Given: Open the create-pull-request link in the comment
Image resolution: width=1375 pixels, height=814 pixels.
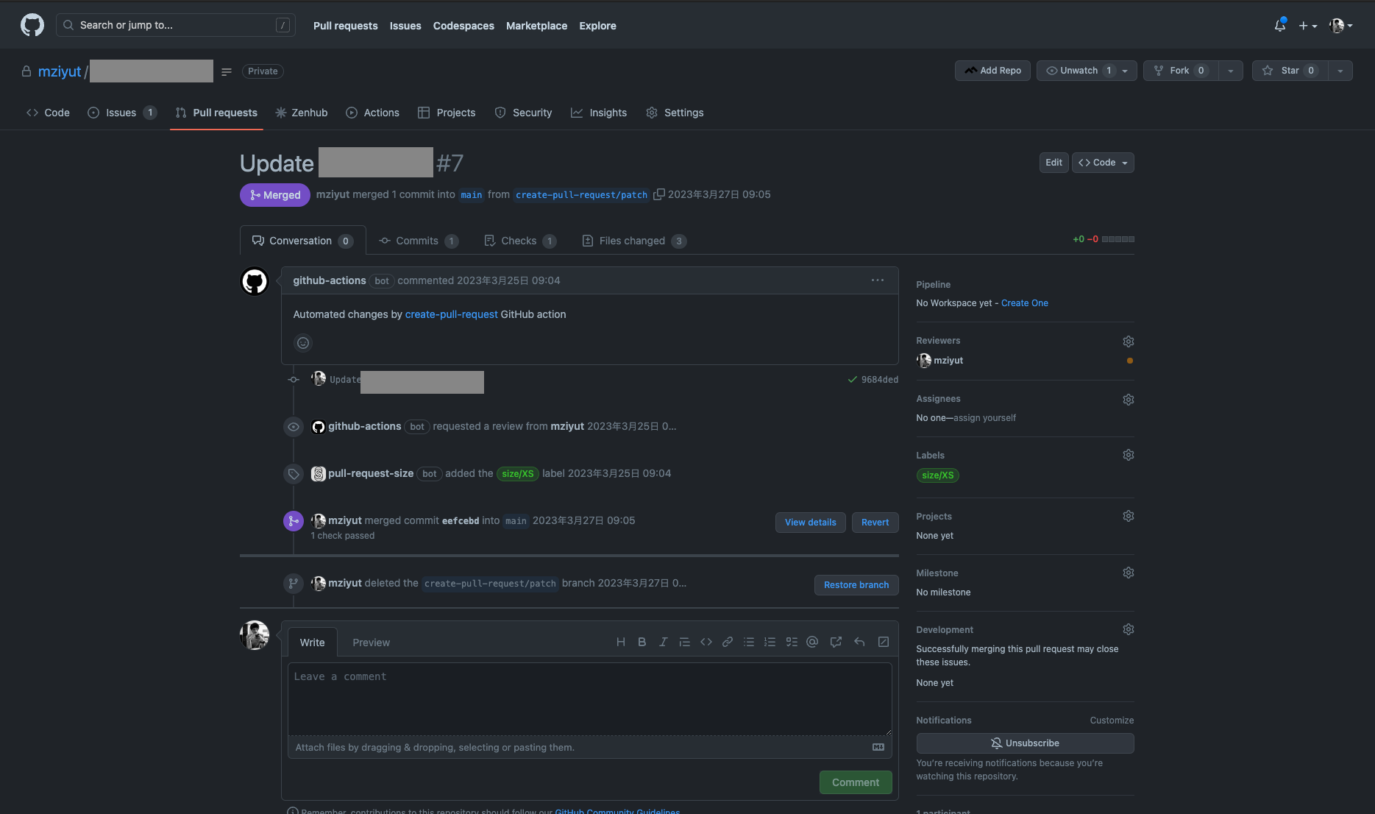Looking at the screenshot, I should (451, 314).
